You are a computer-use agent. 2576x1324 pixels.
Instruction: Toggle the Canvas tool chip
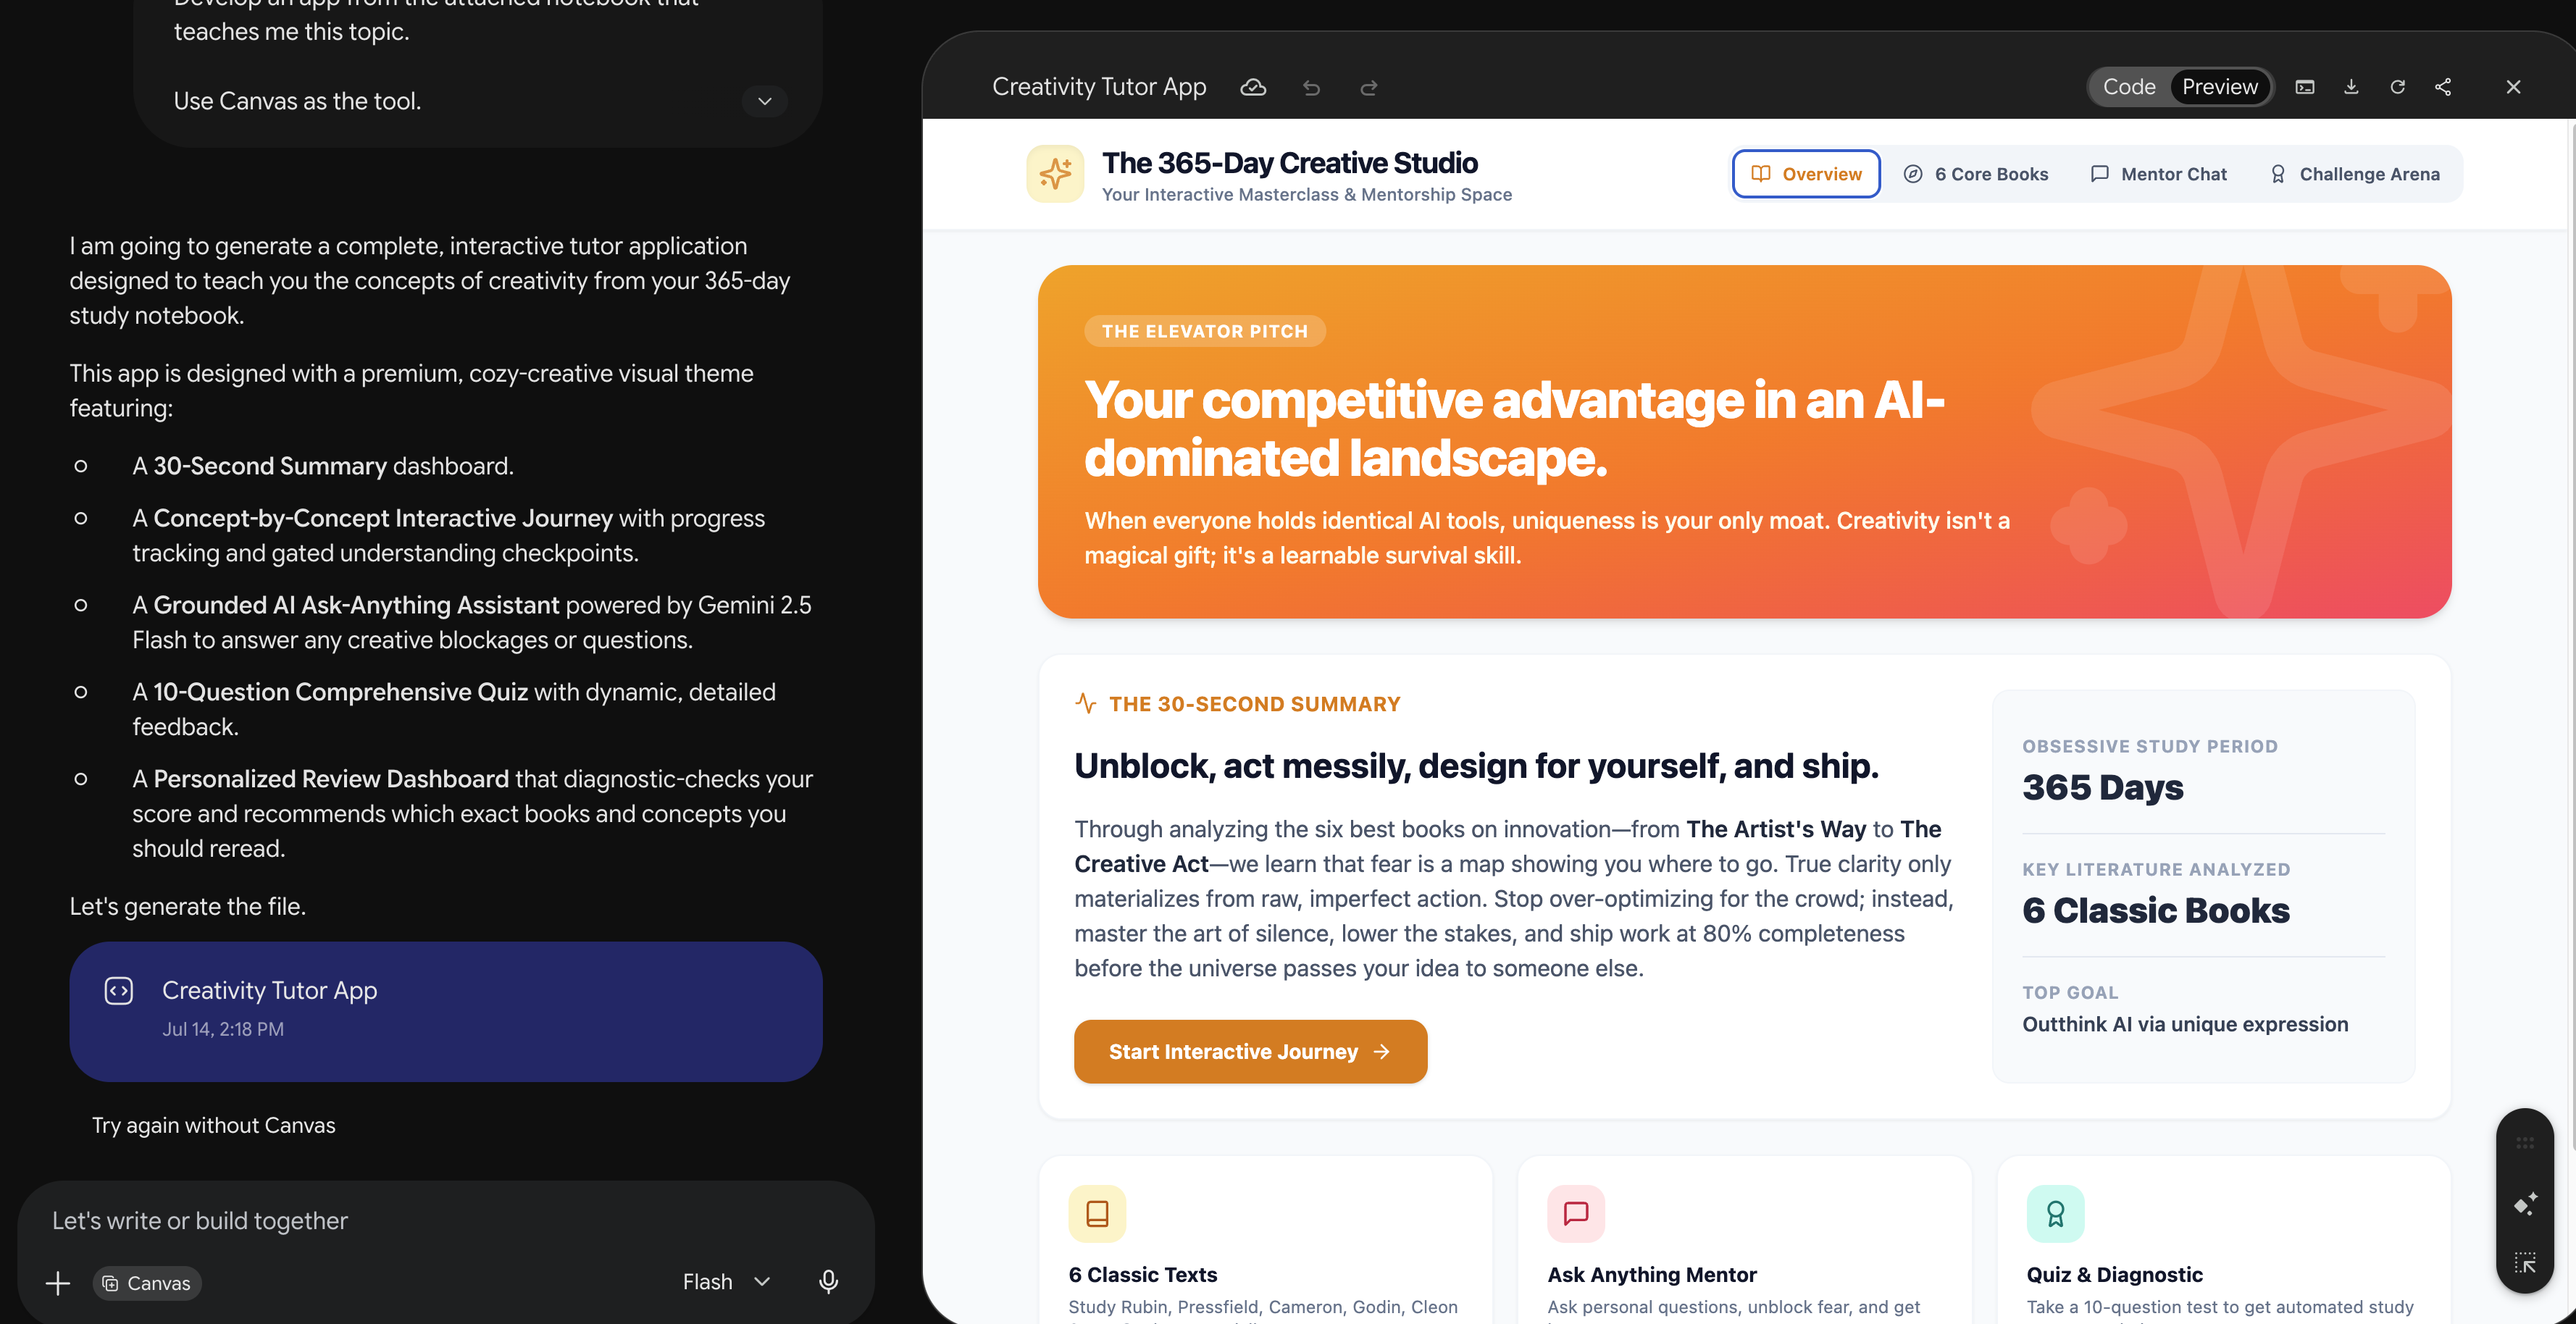click(147, 1282)
